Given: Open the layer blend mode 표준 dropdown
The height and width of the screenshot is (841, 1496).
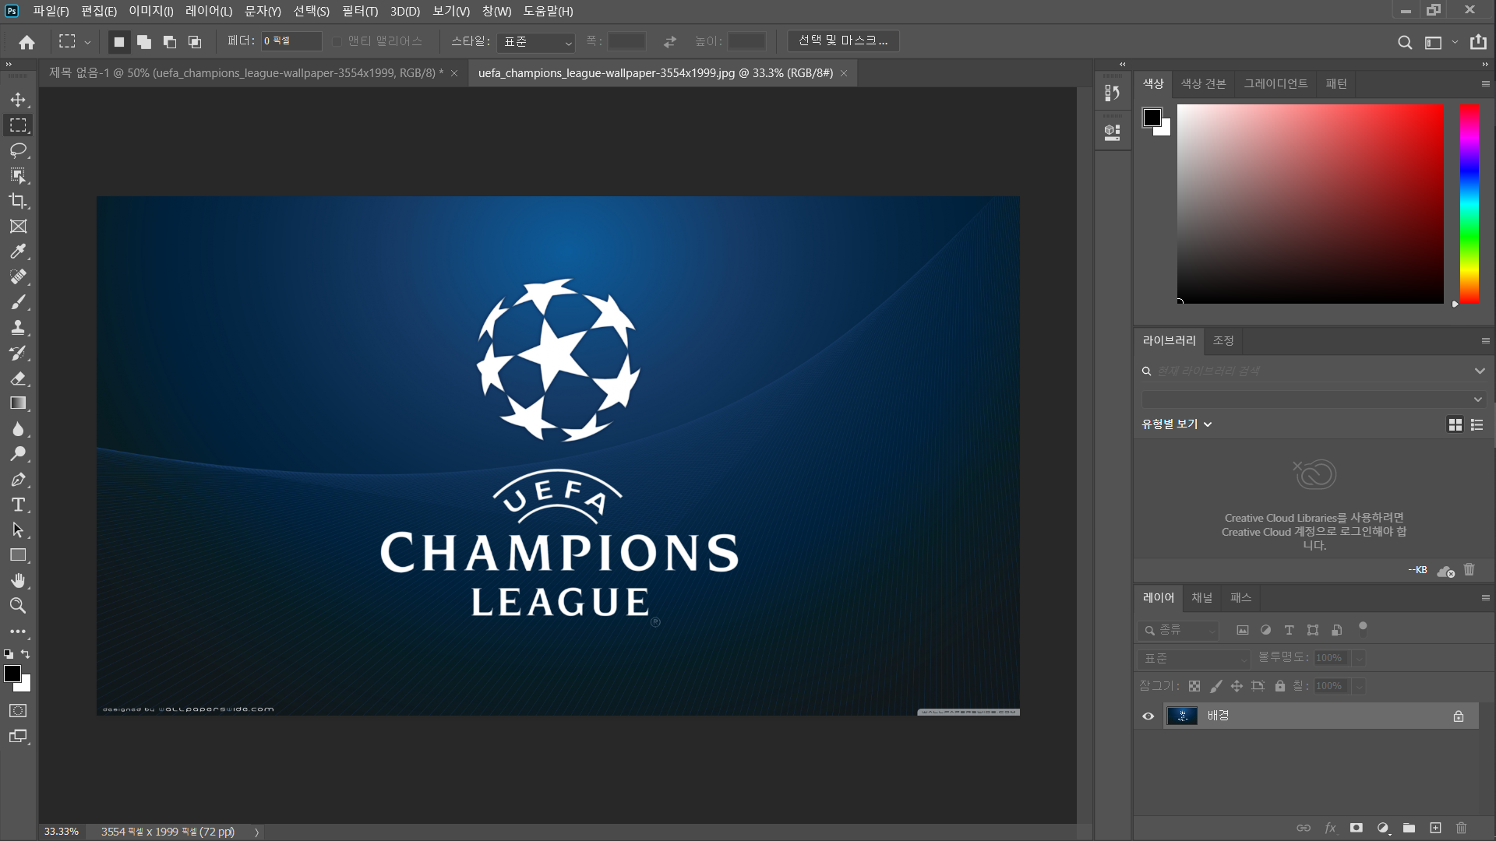Looking at the screenshot, I should [1193, 659].
